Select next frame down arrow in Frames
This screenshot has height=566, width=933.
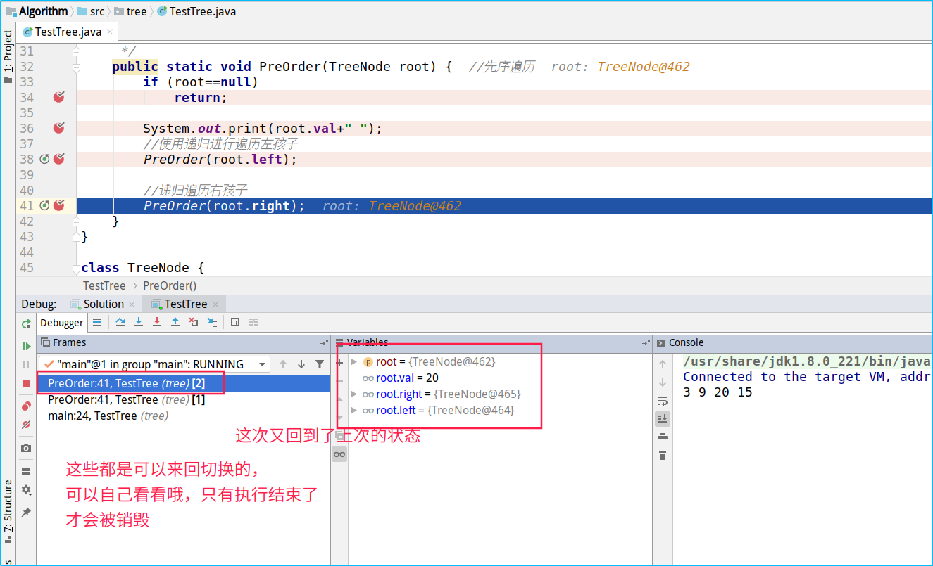click(x=301, y=364)
